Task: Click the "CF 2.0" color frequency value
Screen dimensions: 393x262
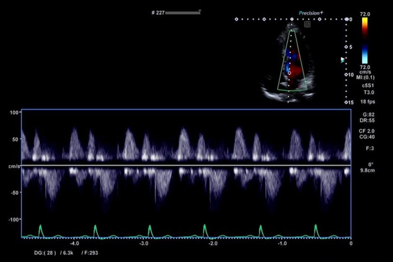Action: click(x=367, y=131)
